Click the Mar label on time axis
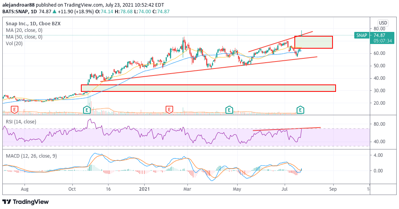This screenshot has height=209, width=399. click(x=187, y=189)
